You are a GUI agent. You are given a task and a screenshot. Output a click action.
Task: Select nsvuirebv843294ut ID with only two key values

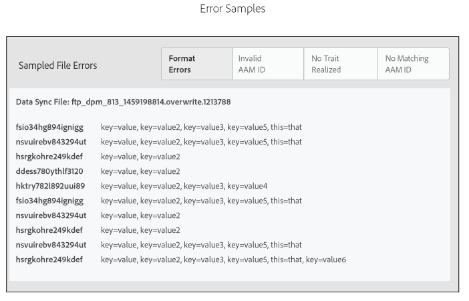[x=51, y=215]
